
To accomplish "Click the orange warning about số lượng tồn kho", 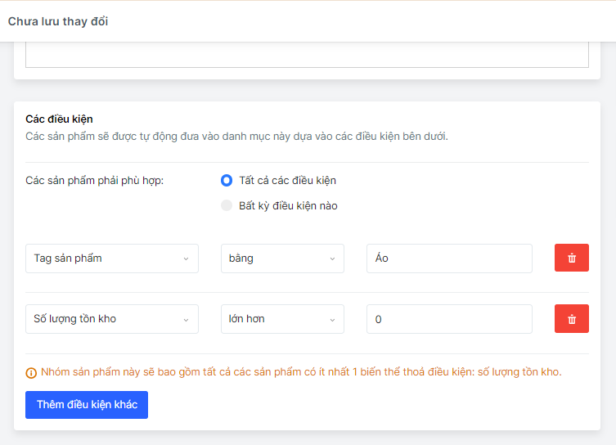I will coord(301,372).
